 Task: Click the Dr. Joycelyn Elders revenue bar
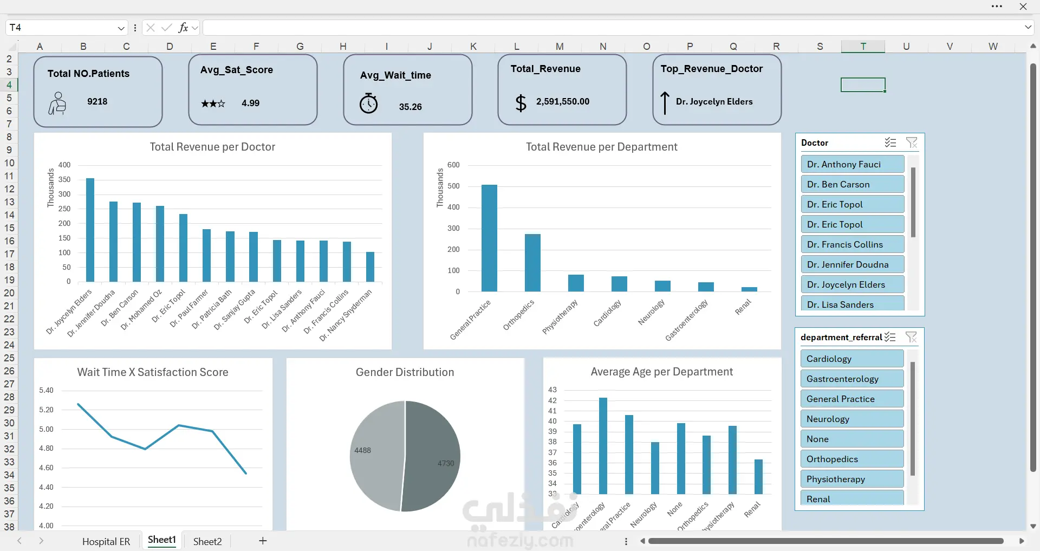point(90,230)
